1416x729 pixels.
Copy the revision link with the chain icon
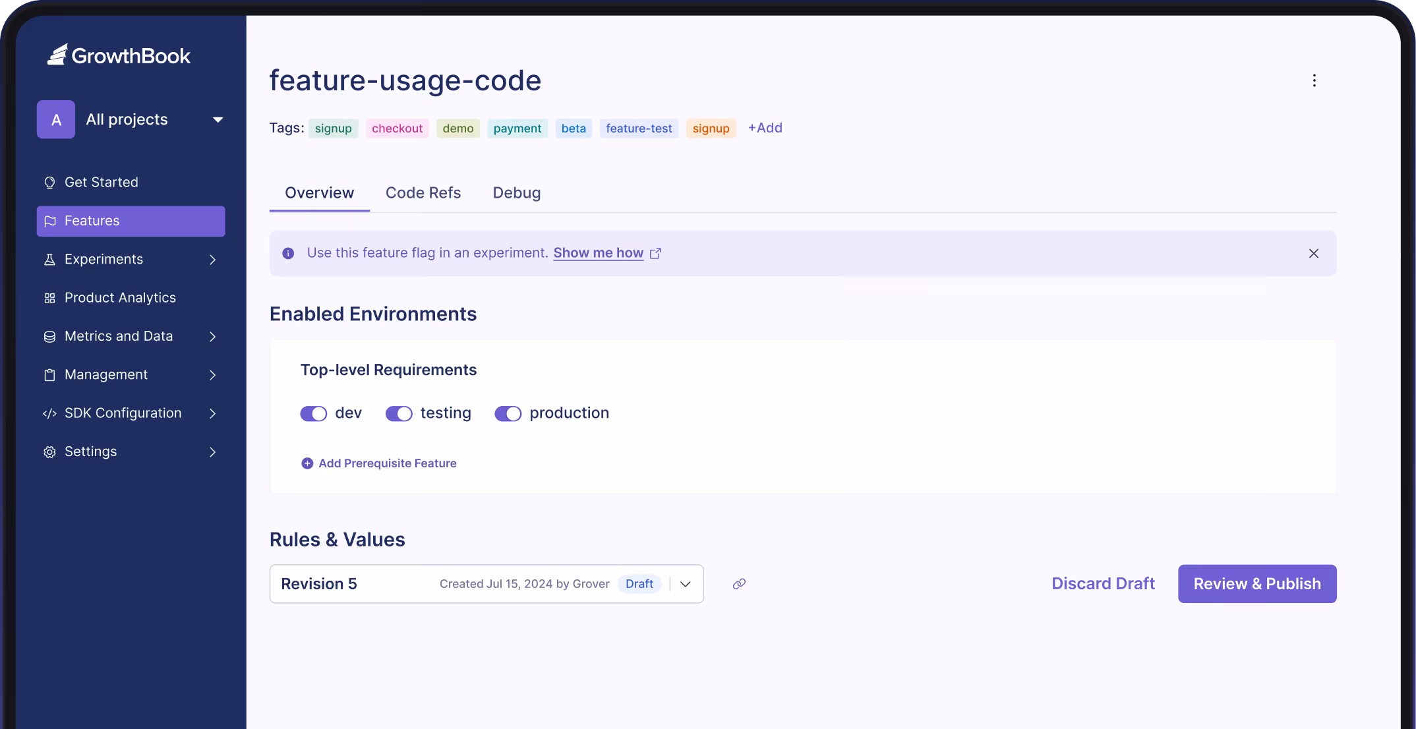[x=739, y=584]
